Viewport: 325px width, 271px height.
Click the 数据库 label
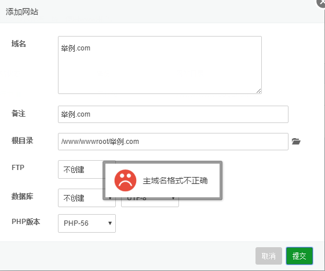[x=22, y=196]
